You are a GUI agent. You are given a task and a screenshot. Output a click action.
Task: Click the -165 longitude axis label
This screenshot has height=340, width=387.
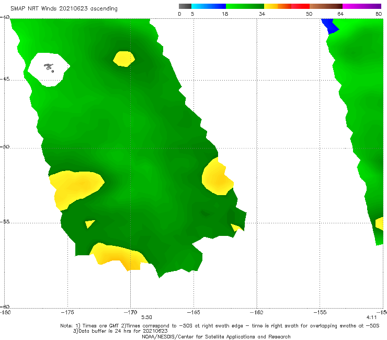[193, 312]
